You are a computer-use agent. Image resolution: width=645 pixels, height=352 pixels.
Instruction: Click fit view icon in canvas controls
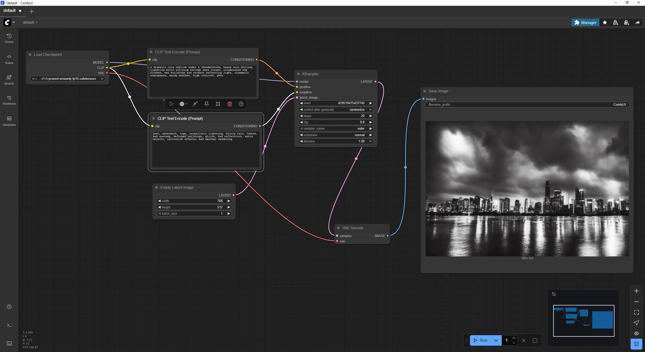(x=636, y=312)
